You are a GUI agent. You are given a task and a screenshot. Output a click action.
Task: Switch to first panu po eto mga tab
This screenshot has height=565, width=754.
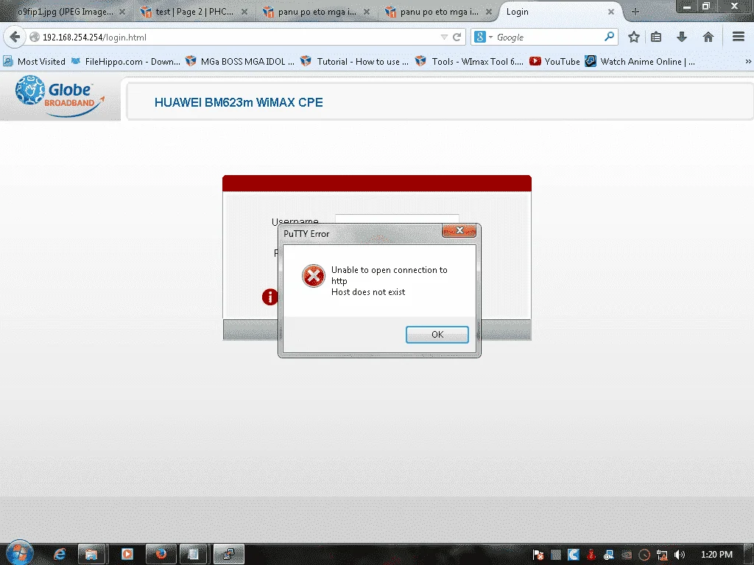pyautogui.click(x=317, y=12)
